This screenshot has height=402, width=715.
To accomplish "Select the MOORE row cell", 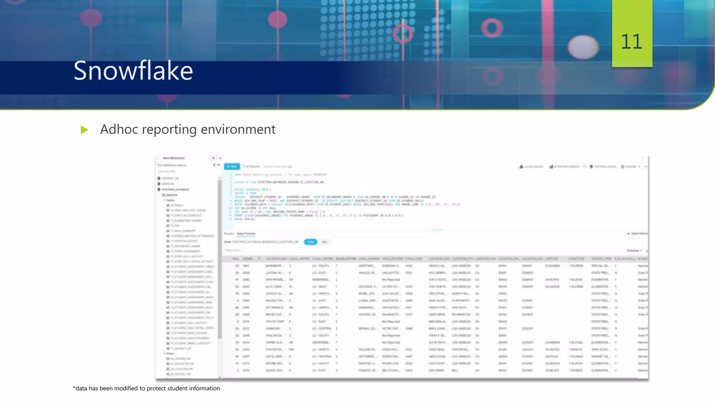I will click(274, 363).
